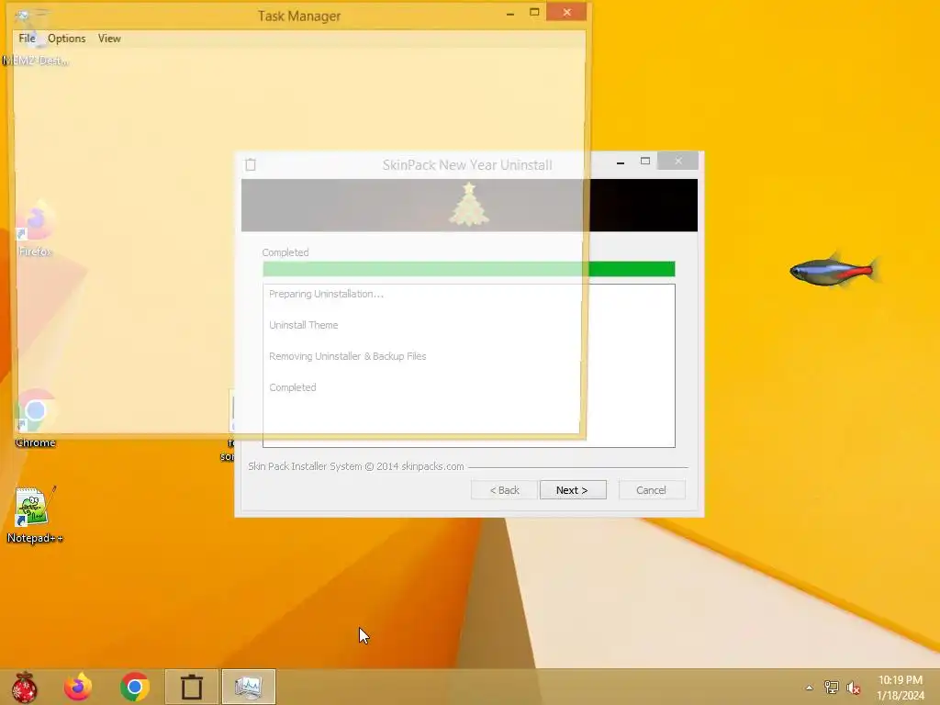Open the Christmas ornament Start button
The width and height of the screenshot is (940, 705).
click(24, 687)
